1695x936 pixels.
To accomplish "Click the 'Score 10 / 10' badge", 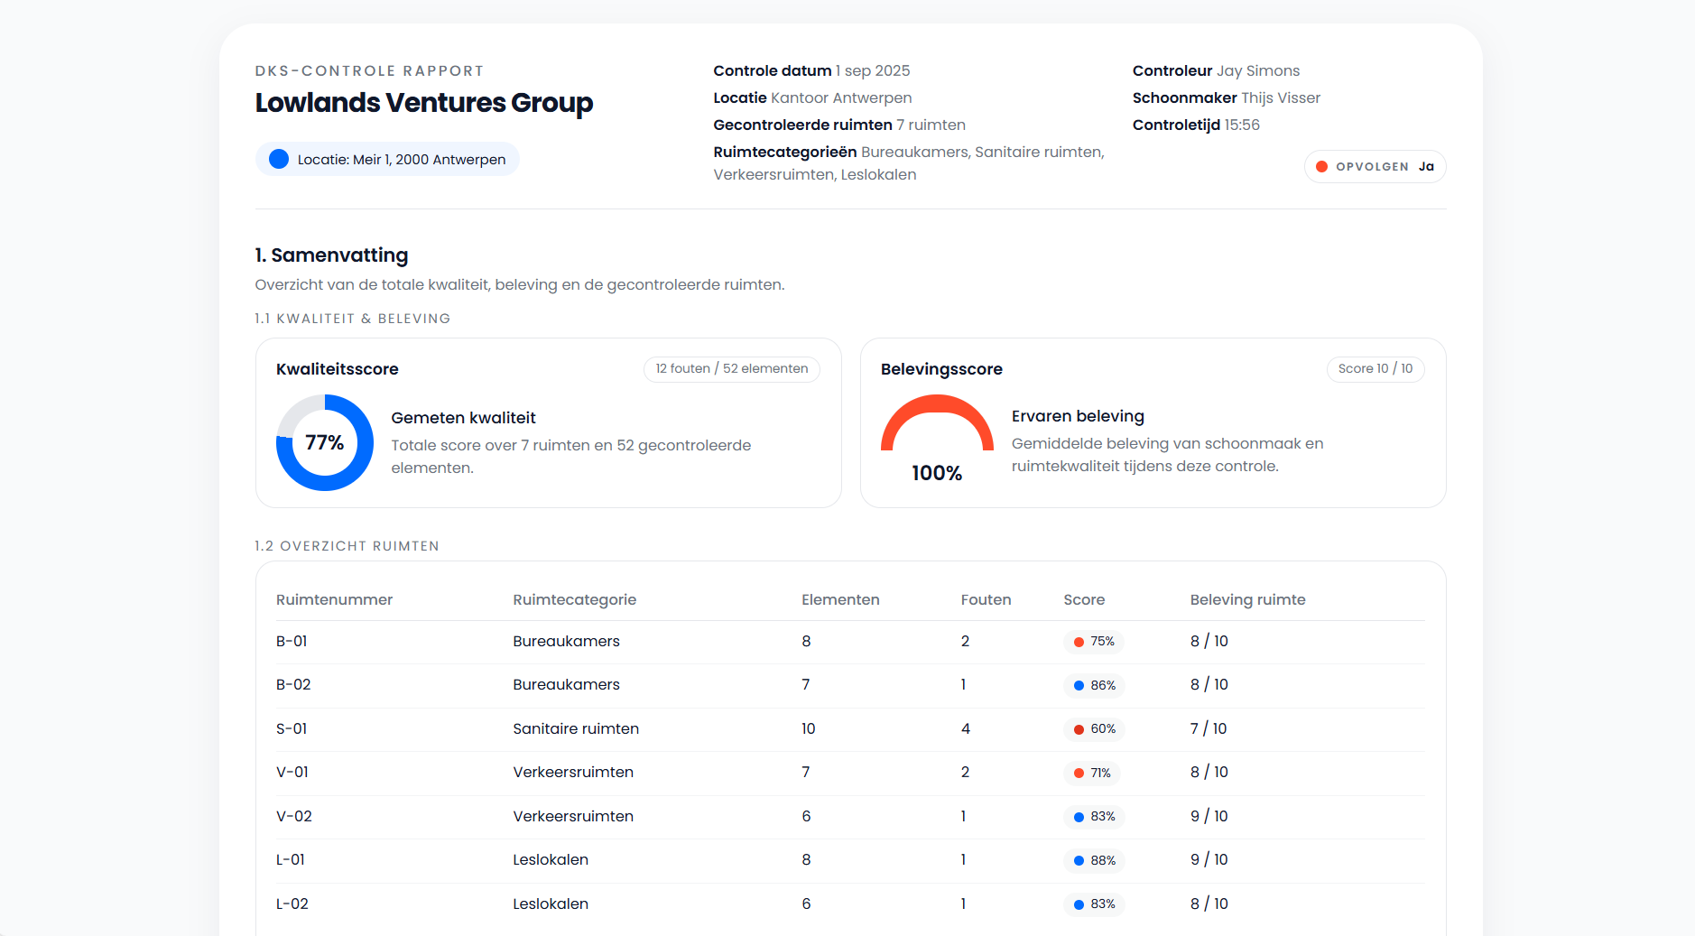I will point(1375,368).
